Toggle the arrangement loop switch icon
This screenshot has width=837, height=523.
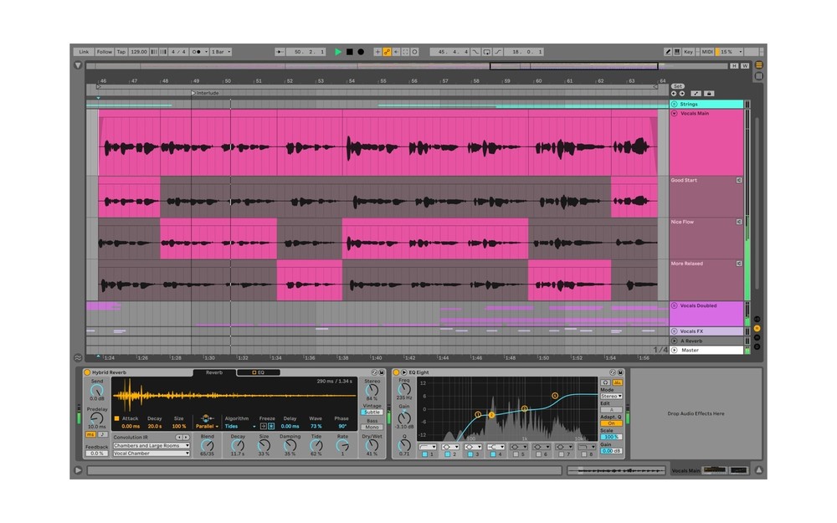click(x=488, y=51)
